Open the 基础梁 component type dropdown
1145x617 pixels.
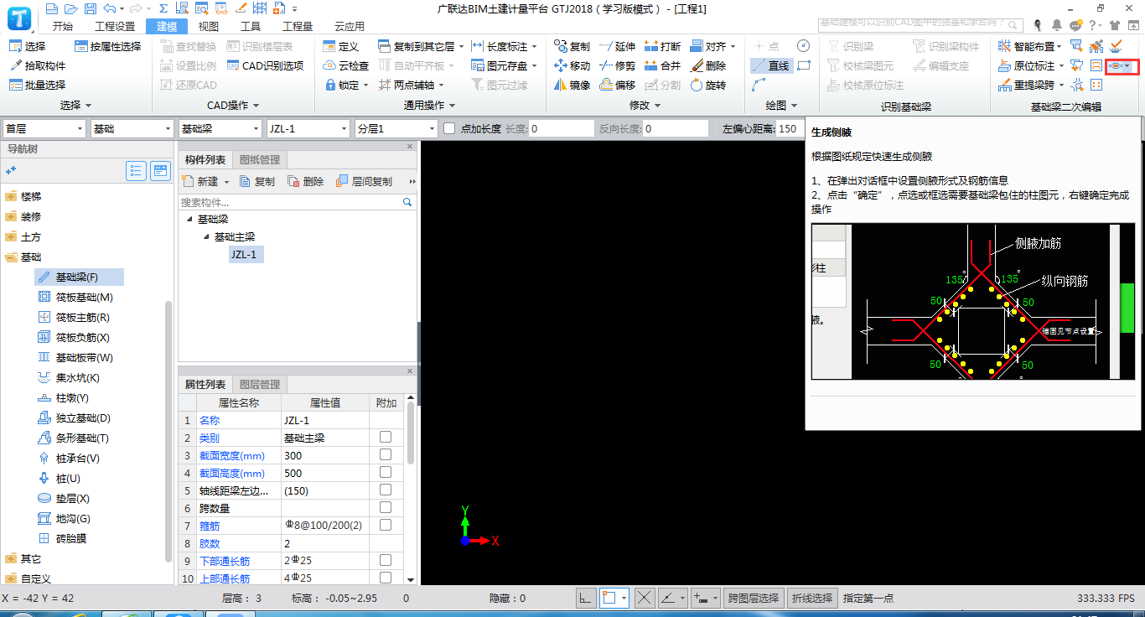(220, 128)
